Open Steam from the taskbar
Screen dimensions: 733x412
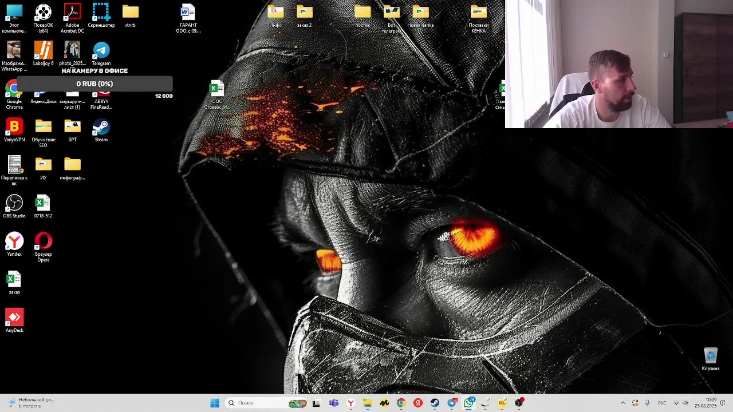click(435, 403)
